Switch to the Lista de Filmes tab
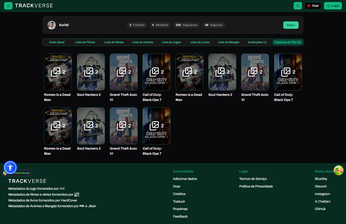Viewport: 346px width, 224px height. pyautogui.click(x=85, y=42)
